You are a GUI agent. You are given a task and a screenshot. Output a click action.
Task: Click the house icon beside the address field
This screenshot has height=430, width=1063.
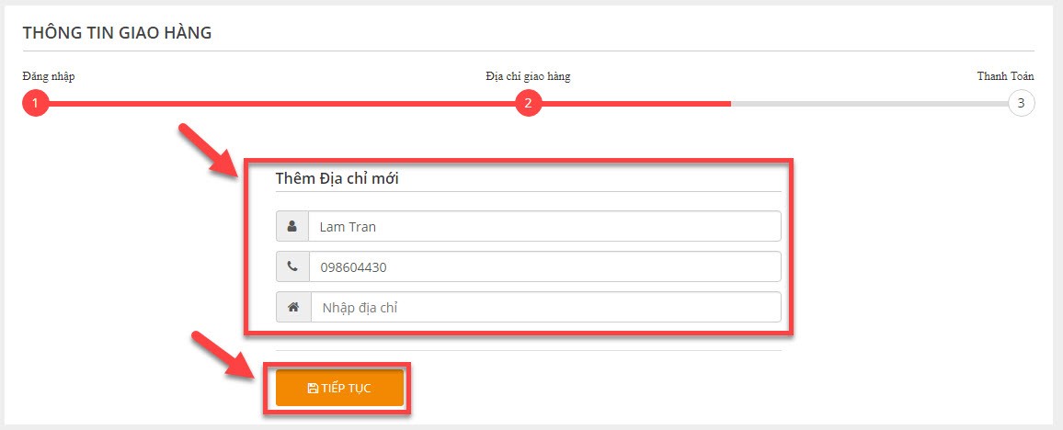[x=292, y=308]
